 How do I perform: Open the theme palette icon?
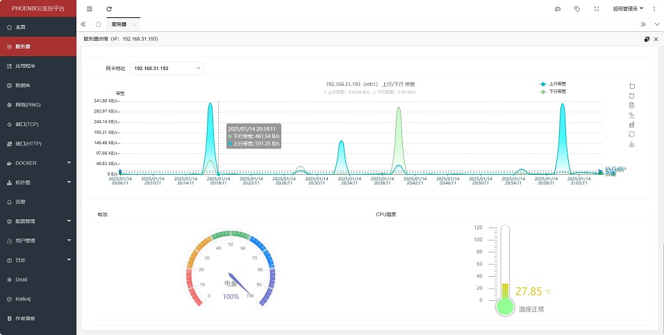[x=557, y=9]
